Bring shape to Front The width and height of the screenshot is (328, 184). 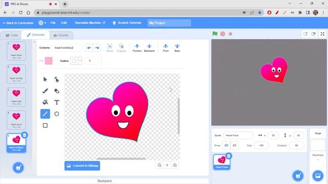click(166, 48)
